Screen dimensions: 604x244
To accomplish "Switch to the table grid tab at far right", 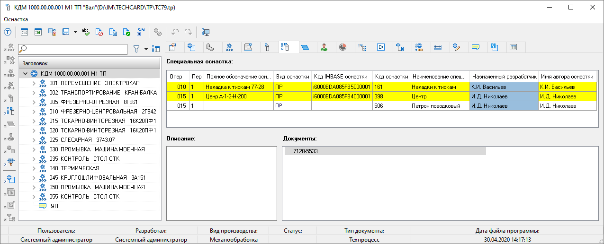I will (x=513, y=47).
